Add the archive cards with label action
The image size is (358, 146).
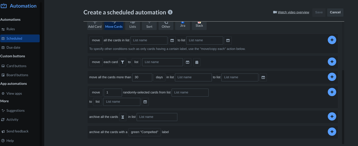coord(332,132)
